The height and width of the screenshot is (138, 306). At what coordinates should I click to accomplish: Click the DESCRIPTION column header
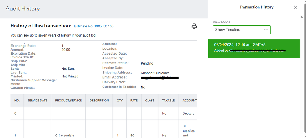pyautogui.click(x=99, y=101)
